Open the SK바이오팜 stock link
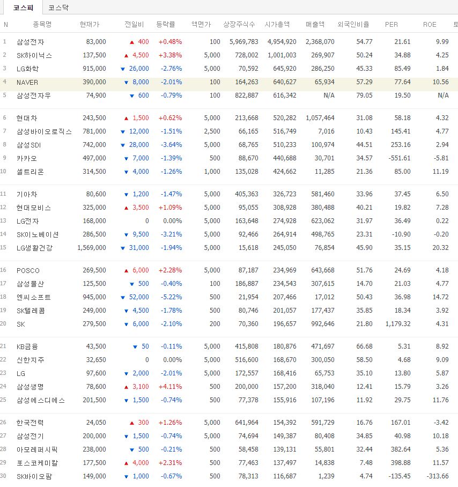 (x=34, y=476)
